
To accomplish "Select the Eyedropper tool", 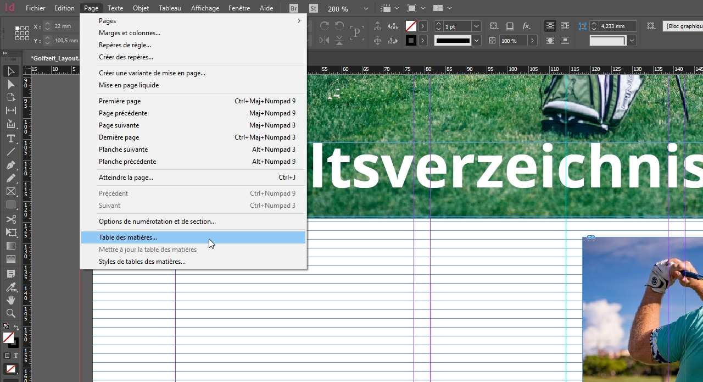I will point(10,287).
